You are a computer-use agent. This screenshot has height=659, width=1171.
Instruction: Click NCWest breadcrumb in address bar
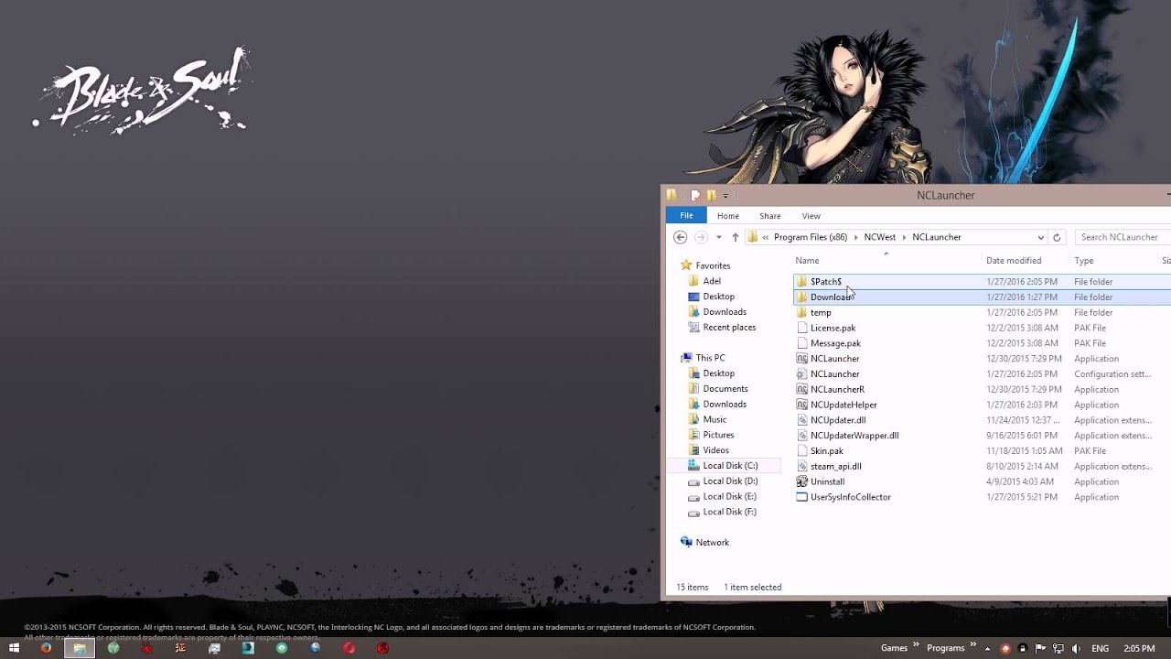880,237
